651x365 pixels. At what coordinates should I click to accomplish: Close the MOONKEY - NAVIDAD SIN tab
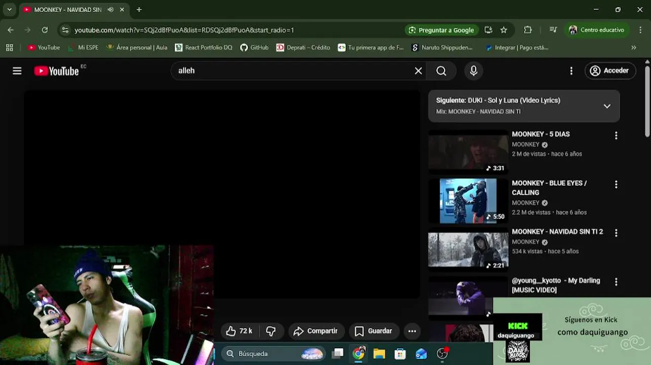[122, 10]
